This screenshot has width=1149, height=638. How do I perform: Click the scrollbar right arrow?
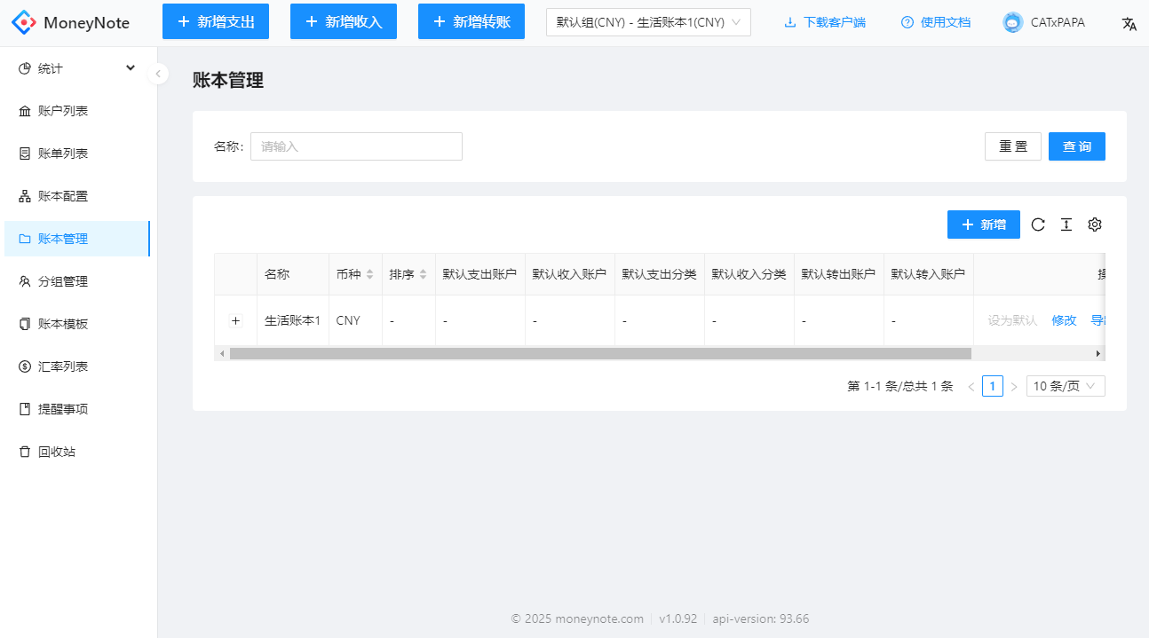pos(1098,353)
